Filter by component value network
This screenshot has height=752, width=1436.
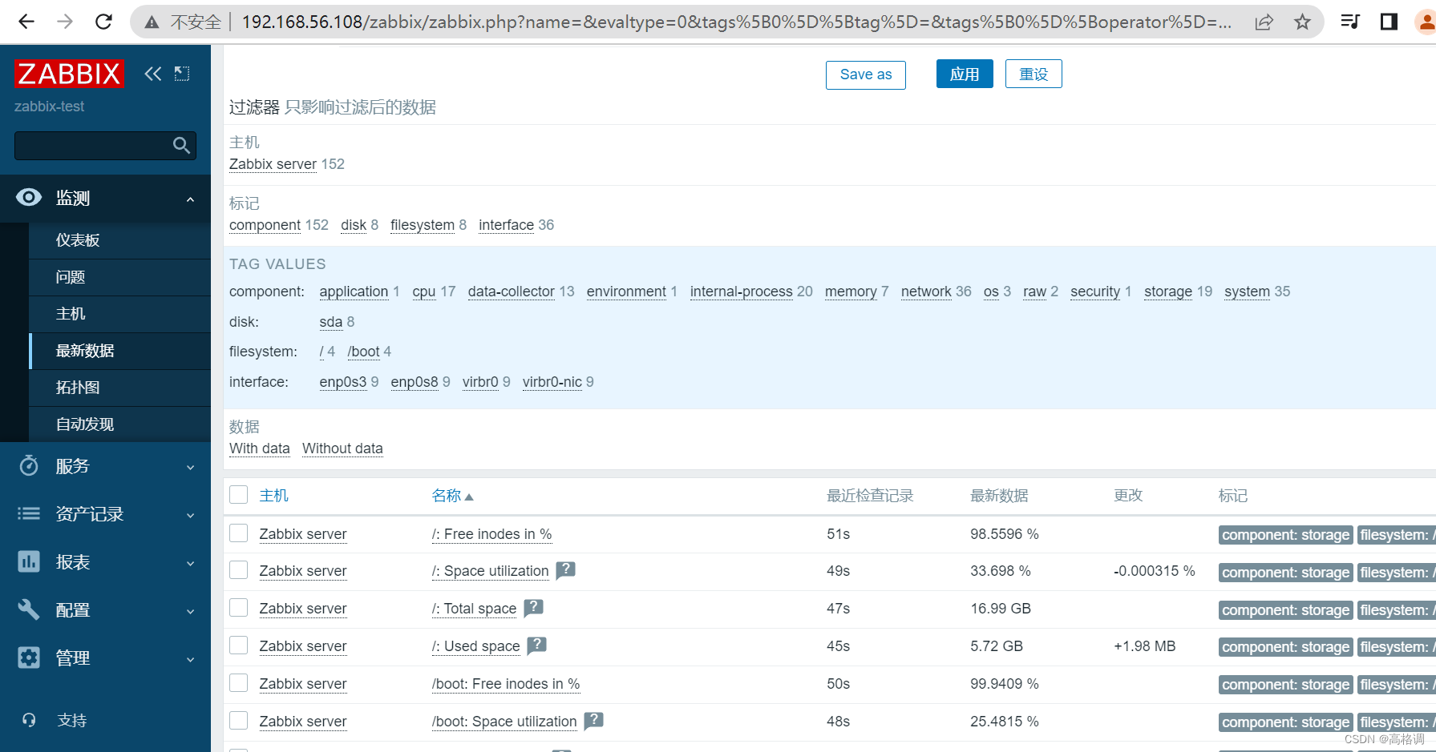tap(926, 292)
